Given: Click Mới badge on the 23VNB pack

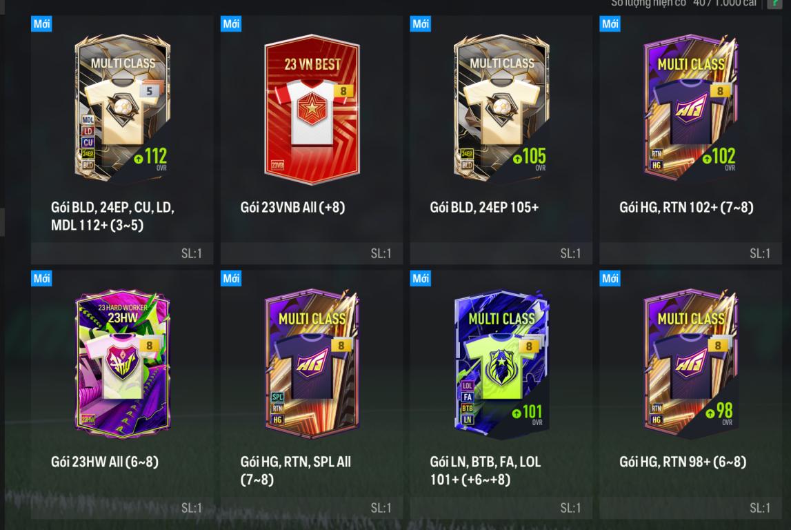Looking at the screenshot, I should point(231,23).
